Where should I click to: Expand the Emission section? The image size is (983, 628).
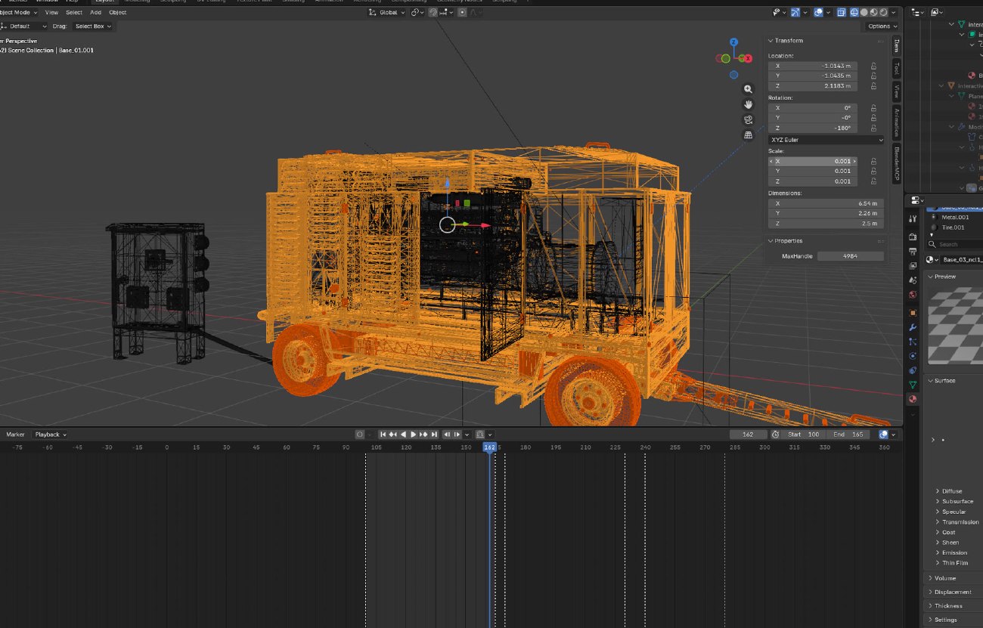pos(954,552)
